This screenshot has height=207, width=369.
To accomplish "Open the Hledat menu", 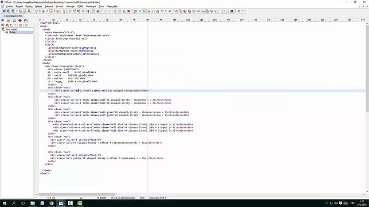I will point(39,6).
